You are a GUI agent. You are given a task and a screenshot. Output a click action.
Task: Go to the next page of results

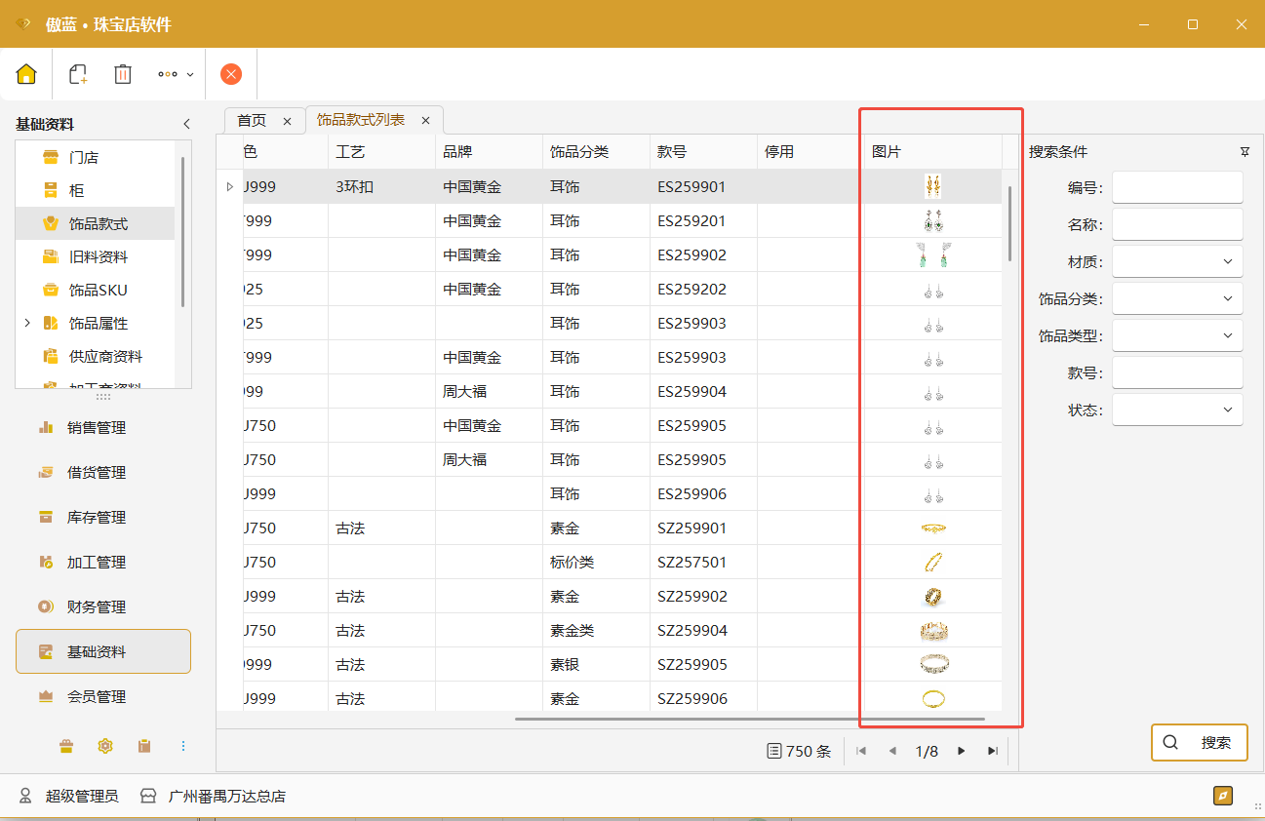[962, 751]
